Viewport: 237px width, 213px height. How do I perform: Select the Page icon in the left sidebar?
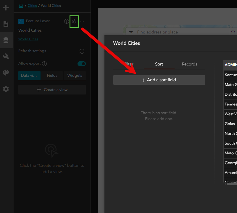tap(7, 24)
